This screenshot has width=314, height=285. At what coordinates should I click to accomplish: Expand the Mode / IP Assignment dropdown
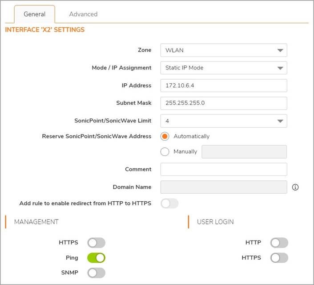[x=223, y=68]
